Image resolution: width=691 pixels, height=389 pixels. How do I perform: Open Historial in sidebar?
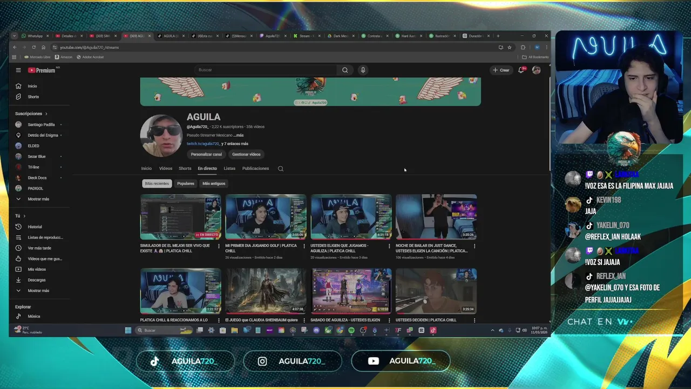tap(35, 227)
